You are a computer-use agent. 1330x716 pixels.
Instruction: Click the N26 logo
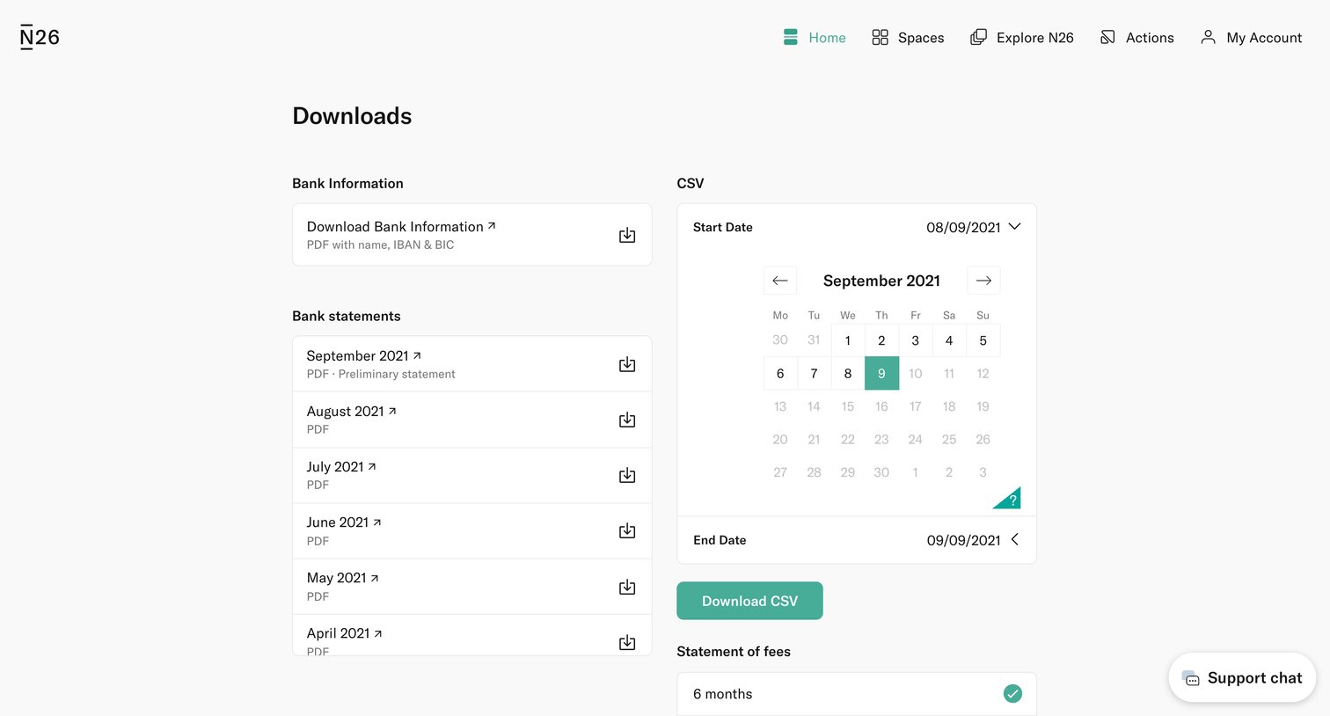pyautogui.click(x=40, y=37)
